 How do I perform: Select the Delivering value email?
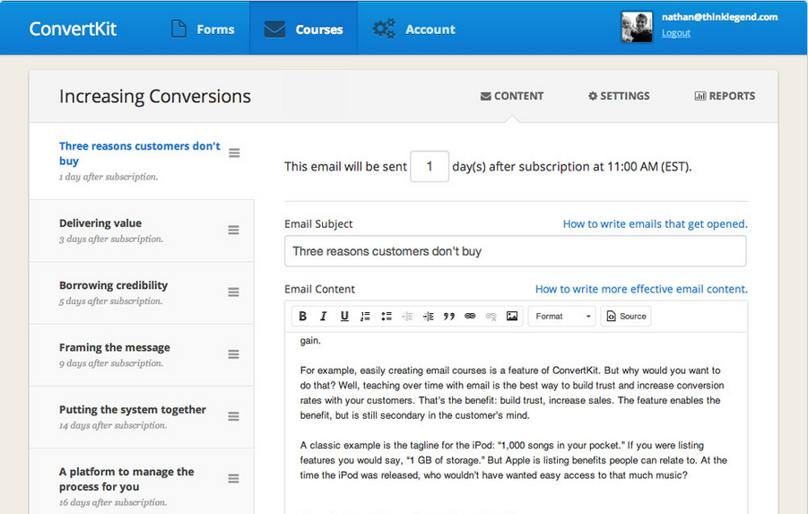pos(141,231)
